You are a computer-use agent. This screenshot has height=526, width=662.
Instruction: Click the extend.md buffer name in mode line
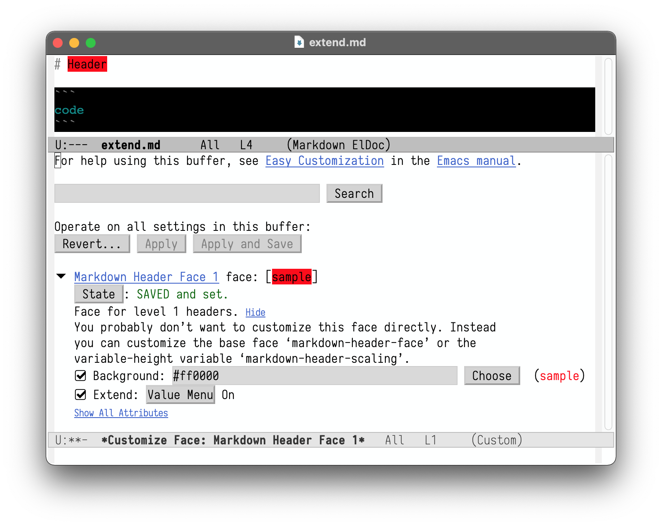click(131, 145)
